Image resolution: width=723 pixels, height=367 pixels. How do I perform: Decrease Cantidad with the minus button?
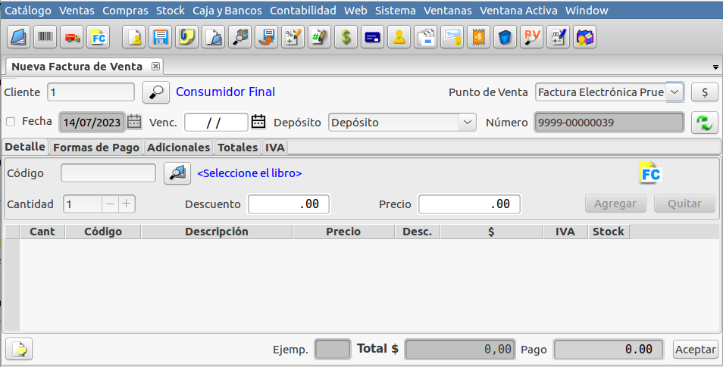(110, 204)
